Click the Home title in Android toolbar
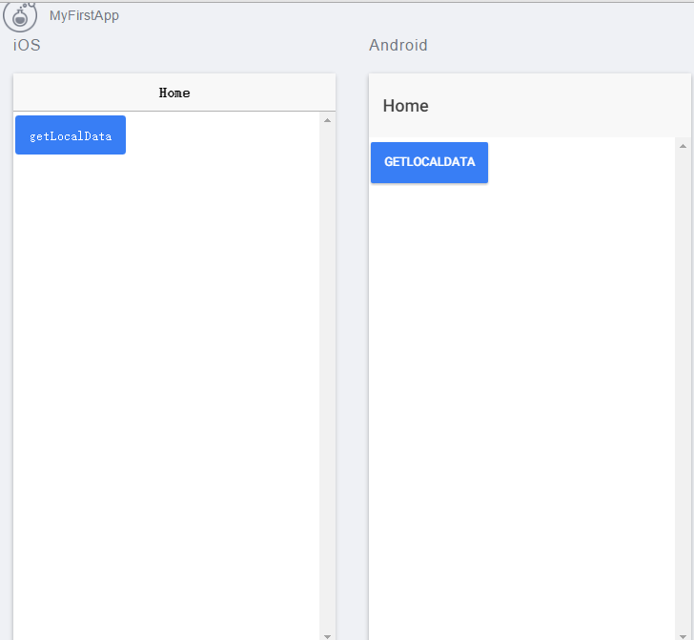Screen dimensions: 694x640 405,106
